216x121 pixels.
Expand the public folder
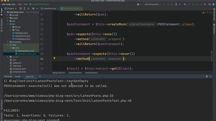click(8, 18)
